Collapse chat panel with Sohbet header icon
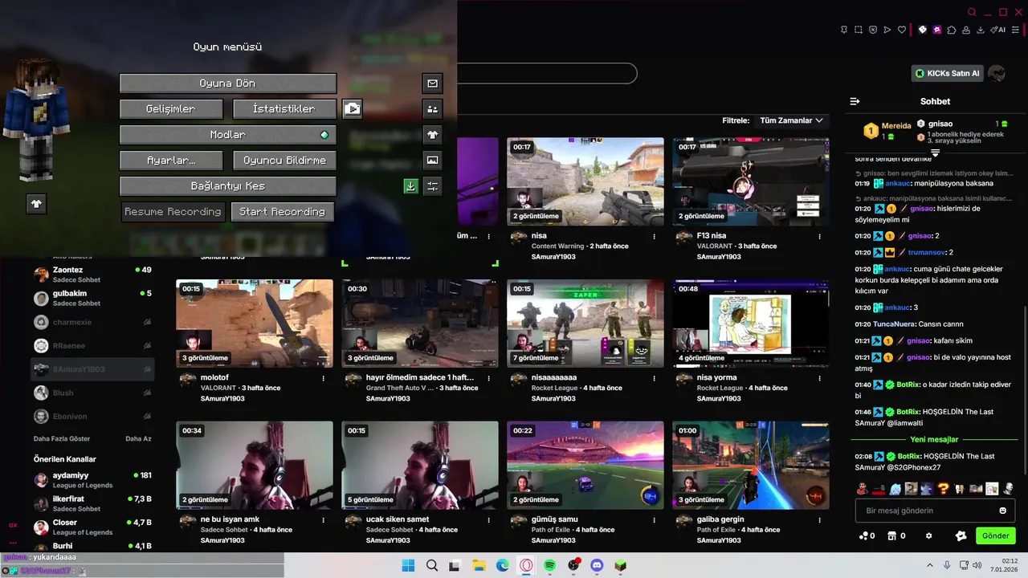The height and width of the screenshot is (578, 1028). 855,101
